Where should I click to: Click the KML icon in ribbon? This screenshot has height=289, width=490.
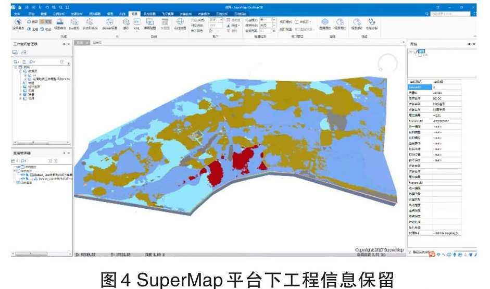pyautogui.click(x=136, y=22)
